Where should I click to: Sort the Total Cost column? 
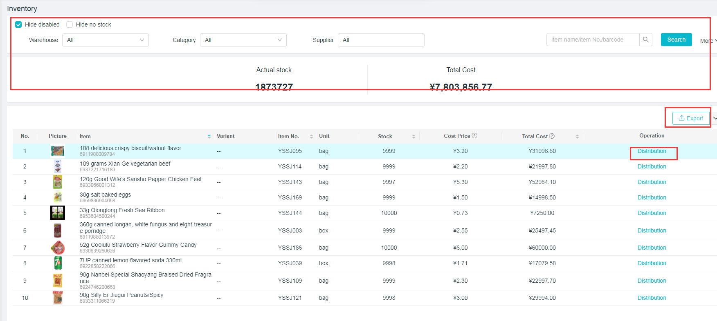click(577, 136)
